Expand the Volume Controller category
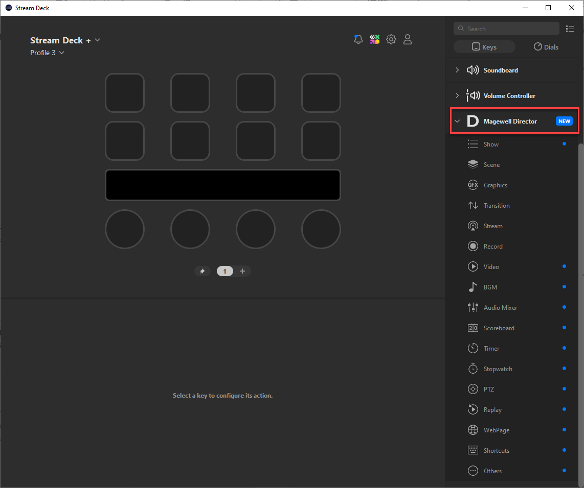Screen dimensions: 584x488 click(457, 95)
